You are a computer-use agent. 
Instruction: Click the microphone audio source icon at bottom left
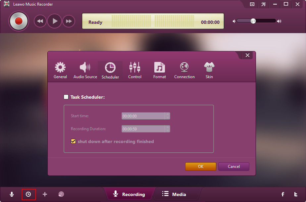(x=12, y=194)
